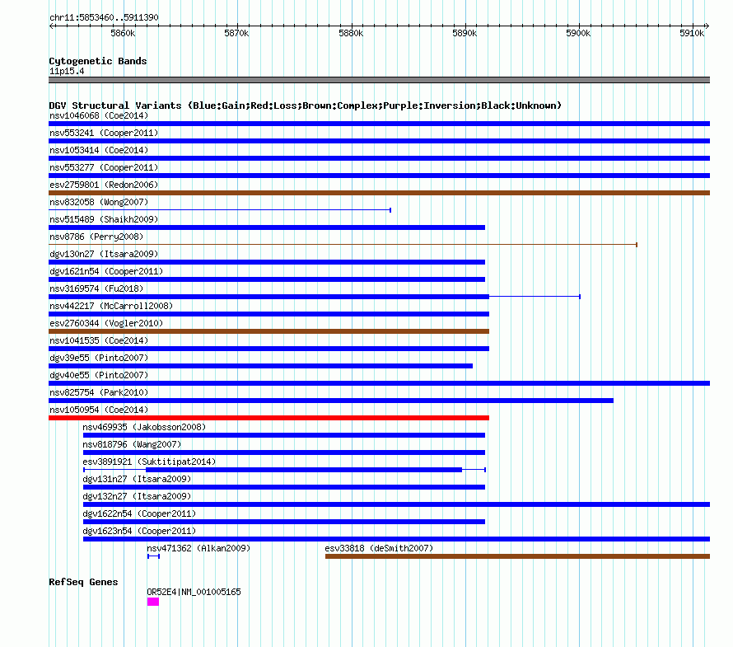Click the 11p15.4 band label
Viewport: 733px width, 647px height.
tap(67, 71)
